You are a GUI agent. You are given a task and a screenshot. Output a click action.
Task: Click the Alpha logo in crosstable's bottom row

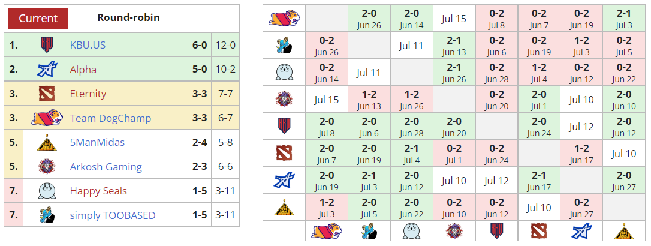(581, 230)
